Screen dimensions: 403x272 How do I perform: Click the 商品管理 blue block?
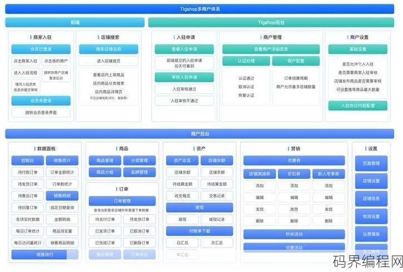pos(105,160)
